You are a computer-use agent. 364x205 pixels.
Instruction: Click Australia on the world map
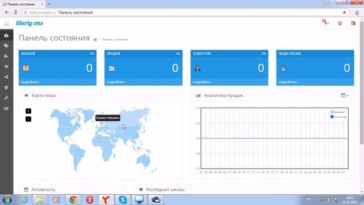coord(143,161)
